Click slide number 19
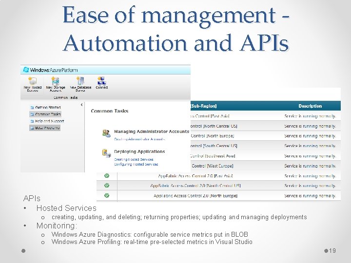Viewport: 351px width, 263px height. coord(332,251)
